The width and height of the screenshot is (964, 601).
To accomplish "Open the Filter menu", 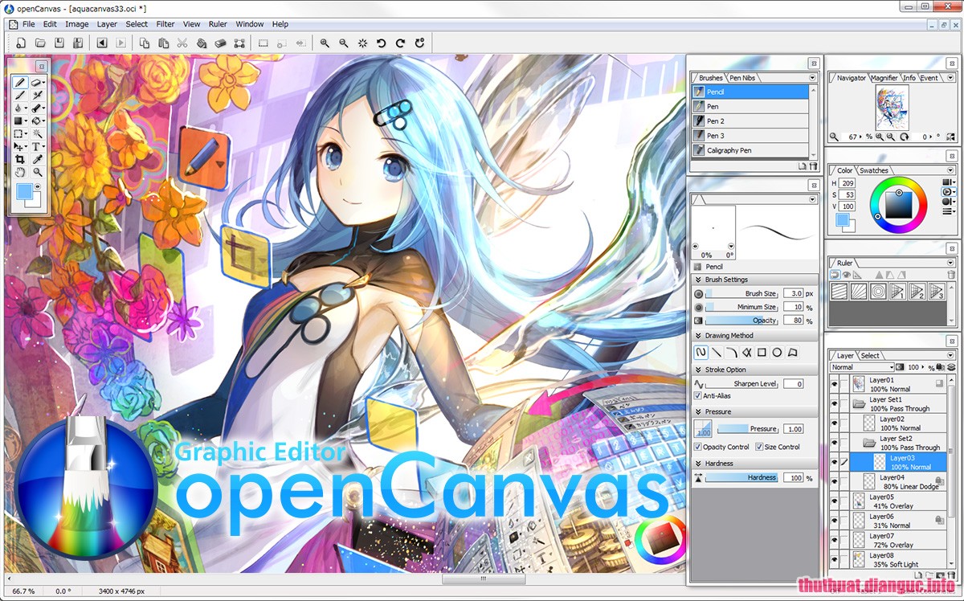I will click(165, 24).
